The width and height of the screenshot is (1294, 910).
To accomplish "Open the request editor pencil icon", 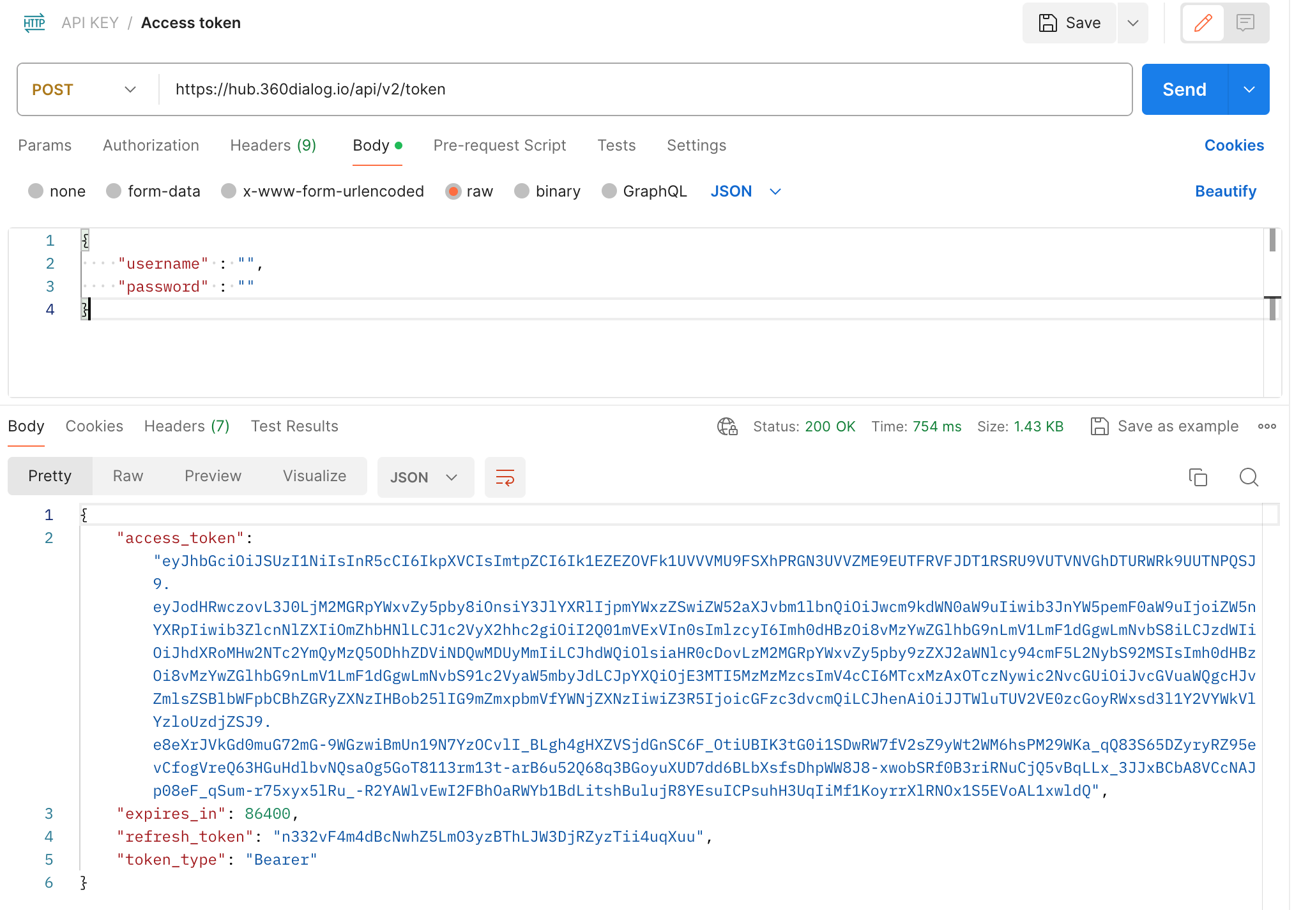I will [x=1203, y=23].
